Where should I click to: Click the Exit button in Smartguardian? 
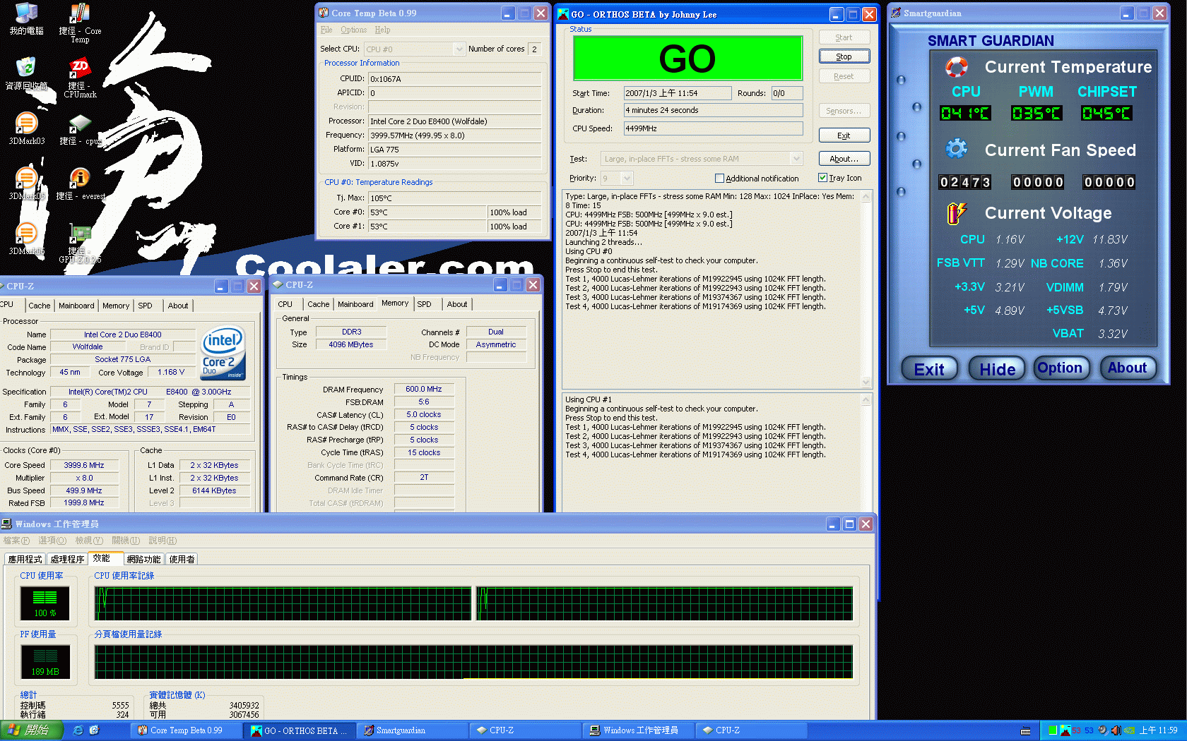(x=929, y=369)
